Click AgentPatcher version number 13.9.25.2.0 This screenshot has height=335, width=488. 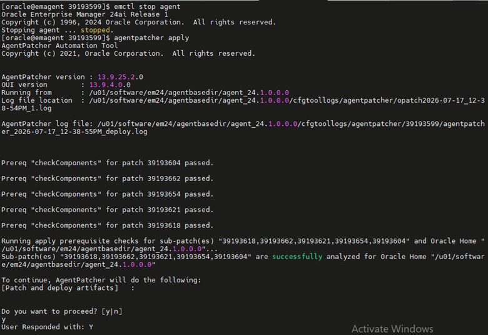[120, 77]
